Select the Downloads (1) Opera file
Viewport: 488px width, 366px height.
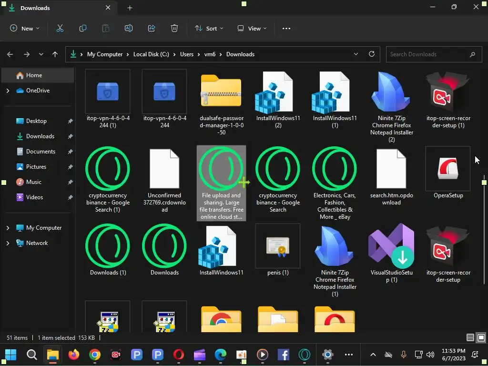pos(108,250)
